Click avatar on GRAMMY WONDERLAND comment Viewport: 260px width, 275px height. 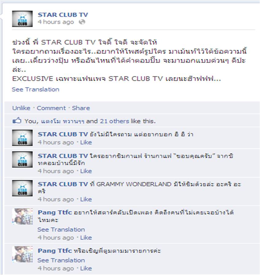(x=22, y=188)
